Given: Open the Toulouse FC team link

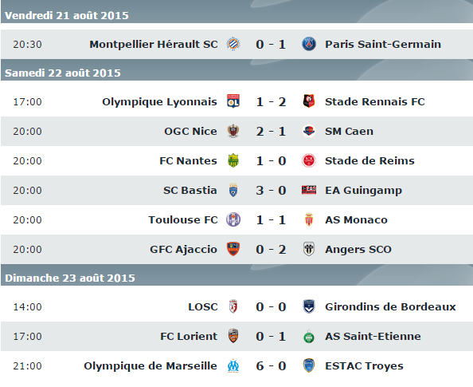Looking at the screenshot, I should click(183, 219).
